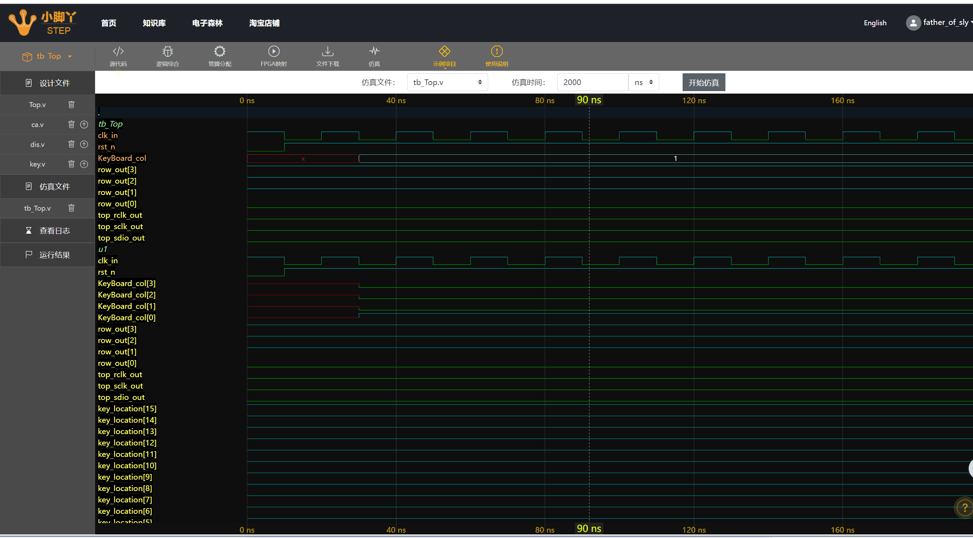Open the source code tool icon

pos(118,51)
